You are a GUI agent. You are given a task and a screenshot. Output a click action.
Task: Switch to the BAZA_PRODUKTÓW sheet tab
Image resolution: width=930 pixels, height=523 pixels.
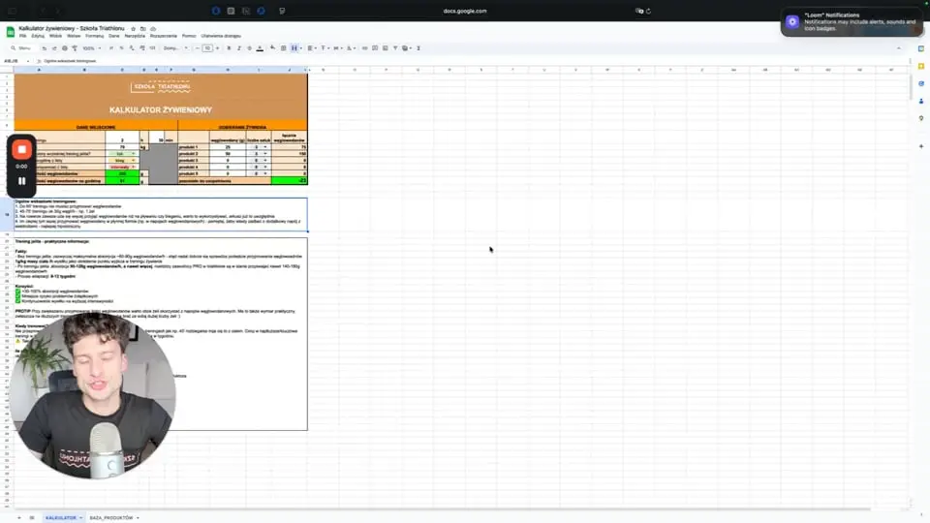(x=110, y=517)
